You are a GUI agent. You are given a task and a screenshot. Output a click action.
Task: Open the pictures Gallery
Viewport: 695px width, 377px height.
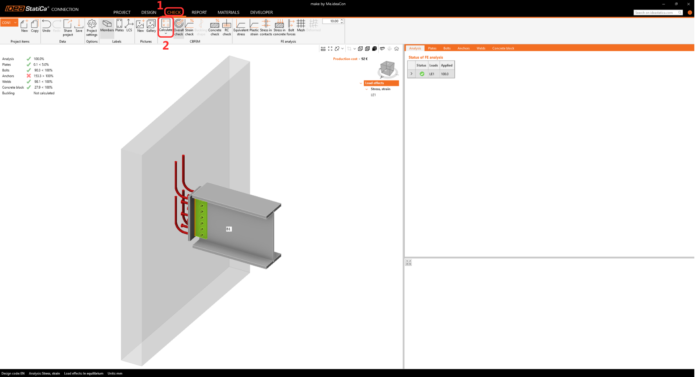point(151,26)
